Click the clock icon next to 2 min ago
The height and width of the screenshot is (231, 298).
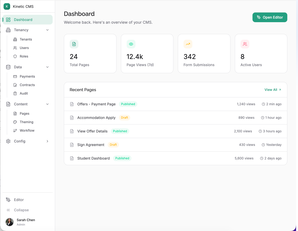(x=263, y=104)
